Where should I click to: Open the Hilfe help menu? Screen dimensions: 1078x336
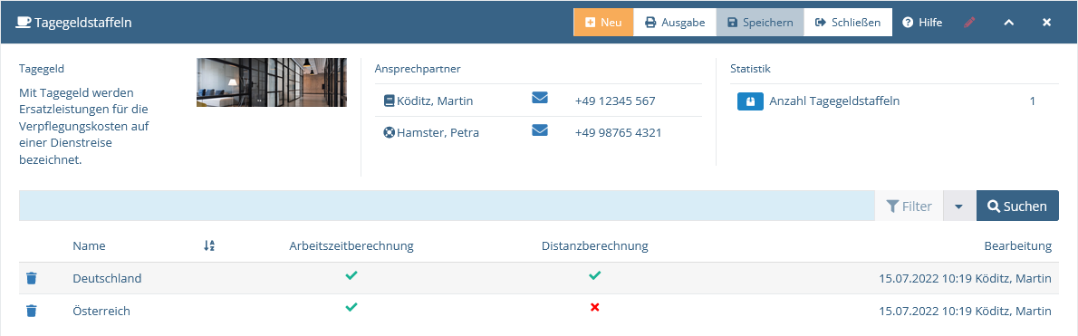(x=922, y=22)
